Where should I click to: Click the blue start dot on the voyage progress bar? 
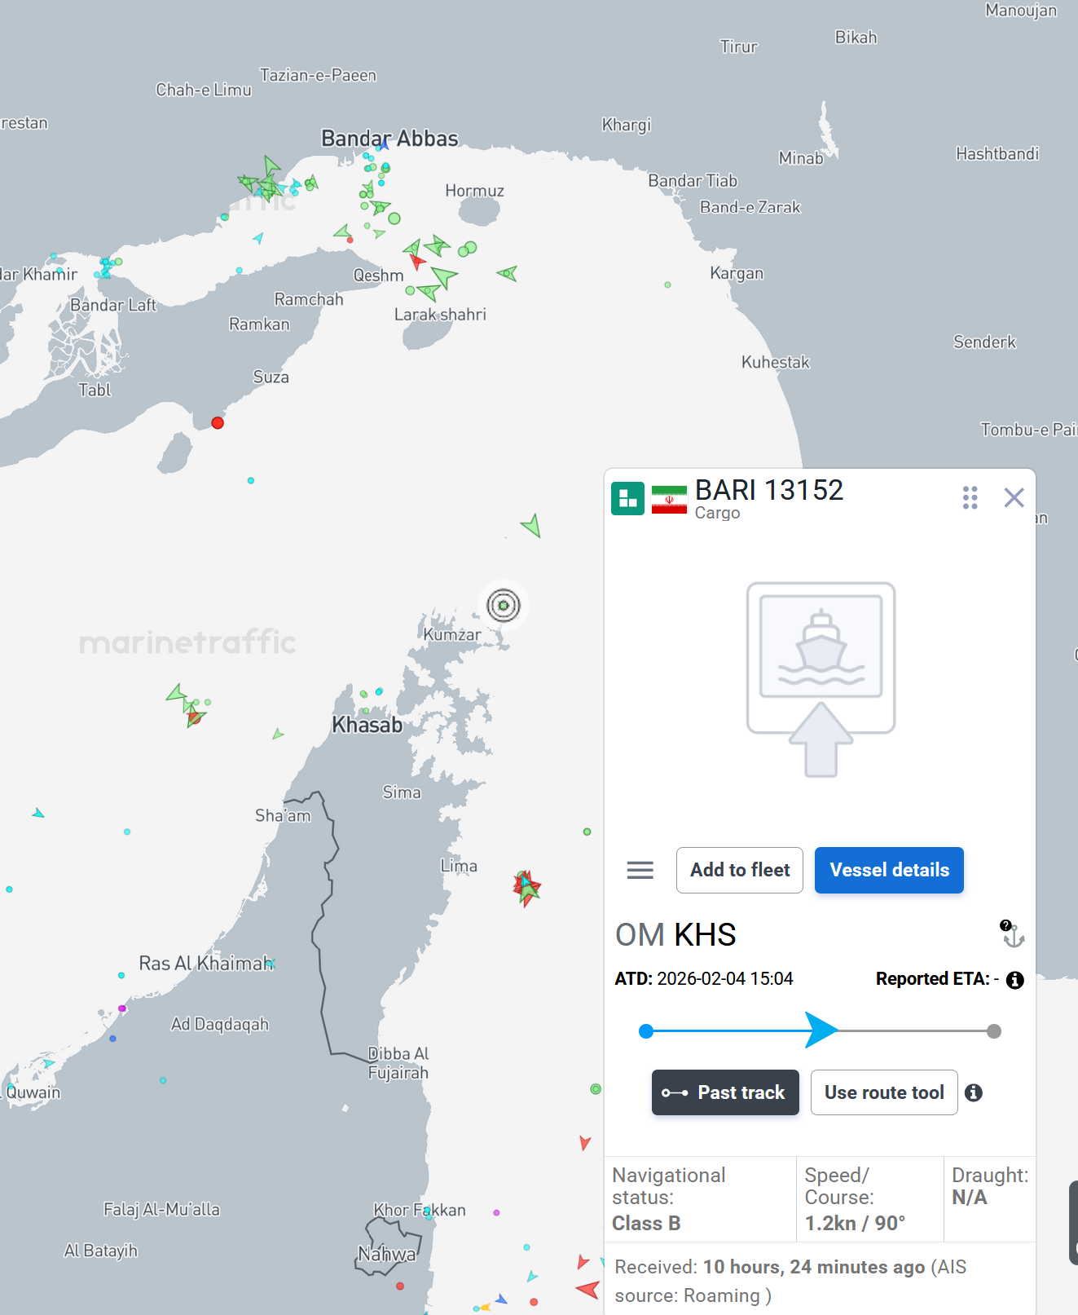pos(646,1031)
